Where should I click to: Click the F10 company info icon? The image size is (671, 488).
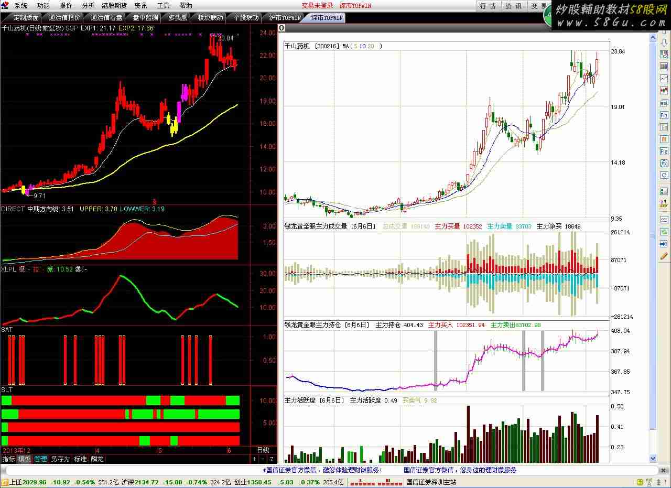point(664,115)
